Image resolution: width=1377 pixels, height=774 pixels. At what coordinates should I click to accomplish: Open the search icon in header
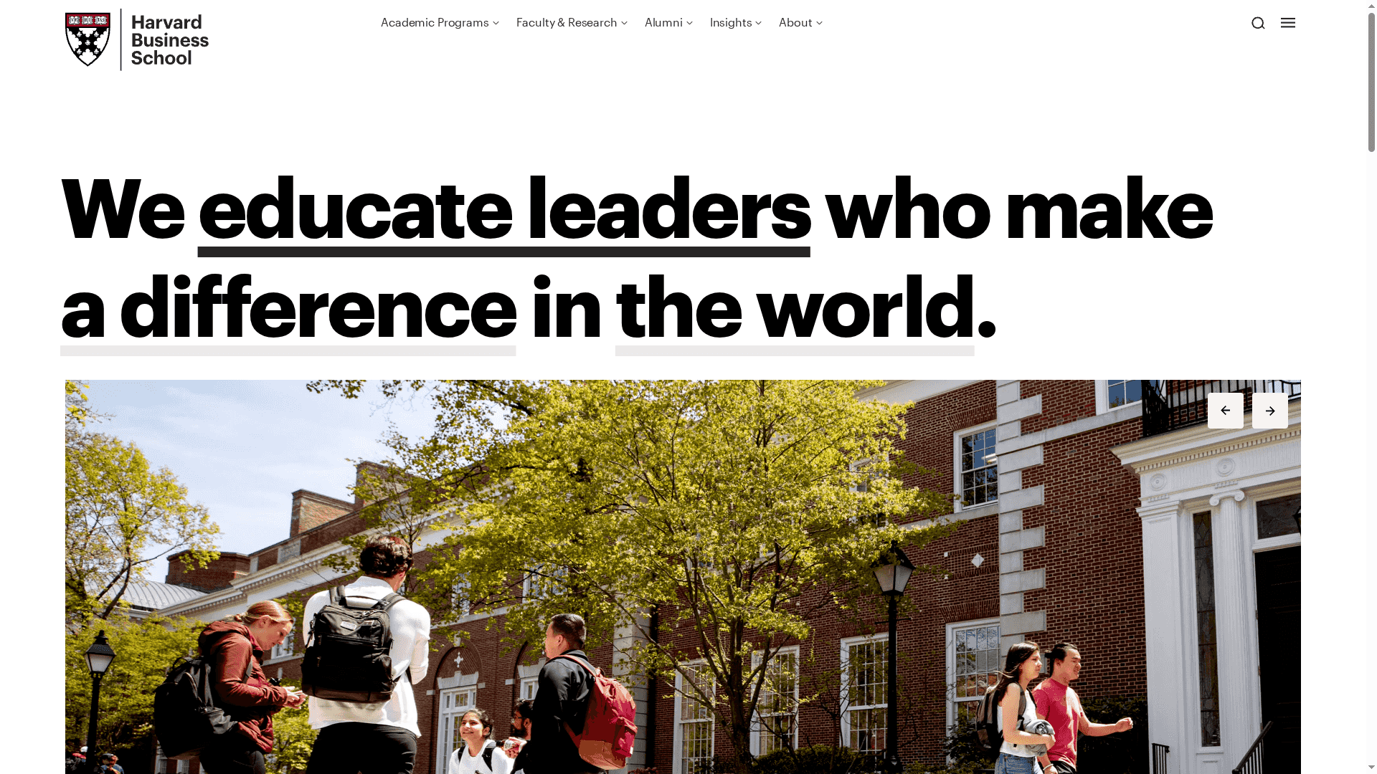pyautogui.click(x=1258, y=23)
